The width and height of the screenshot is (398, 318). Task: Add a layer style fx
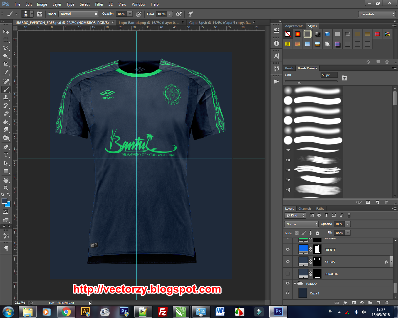click(345, 303)
